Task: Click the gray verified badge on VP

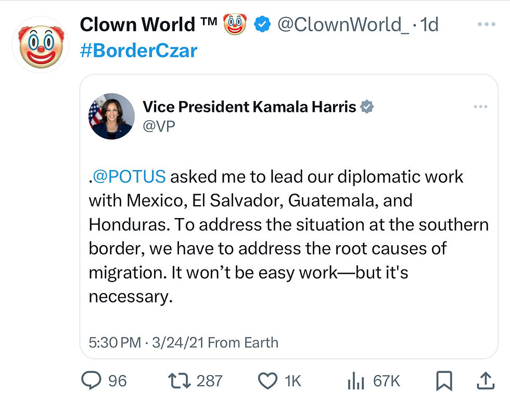Action: coord(367,108)
